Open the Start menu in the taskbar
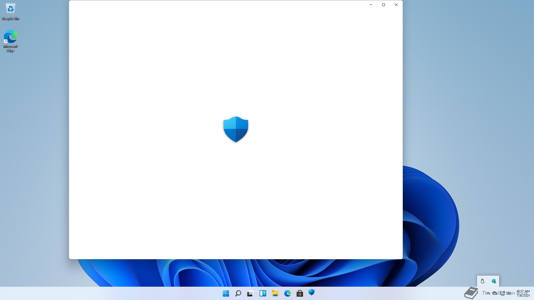The height and width of the screenshot is (300, 534). point(226,293)
